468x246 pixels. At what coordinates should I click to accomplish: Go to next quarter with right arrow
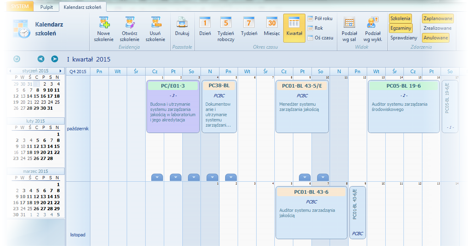(54, 59)
